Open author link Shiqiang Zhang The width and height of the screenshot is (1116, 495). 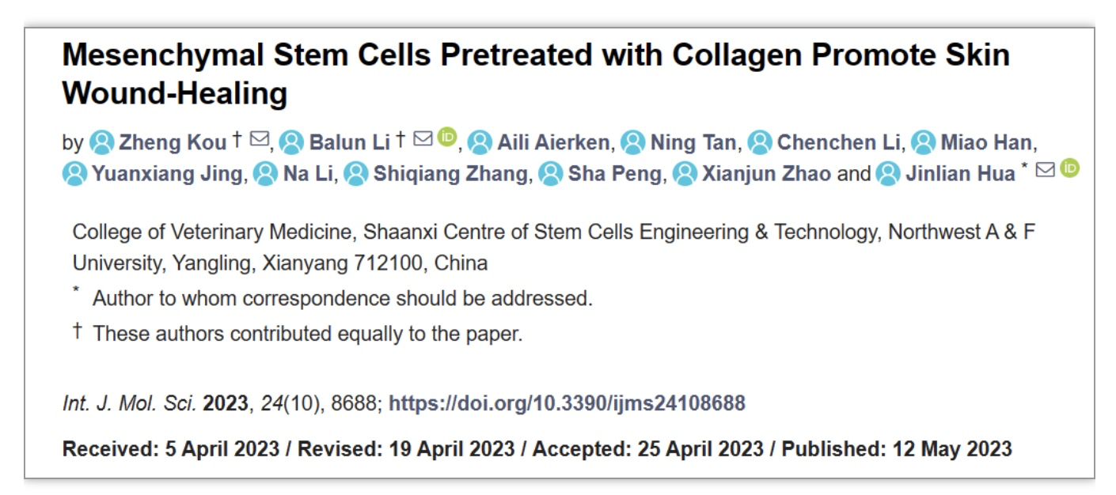pyautogui.click(x=450, y=174)
